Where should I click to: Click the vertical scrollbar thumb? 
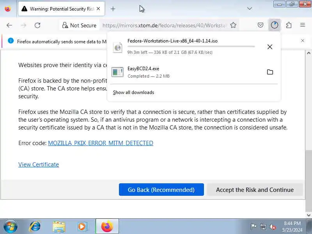[308, 181]
